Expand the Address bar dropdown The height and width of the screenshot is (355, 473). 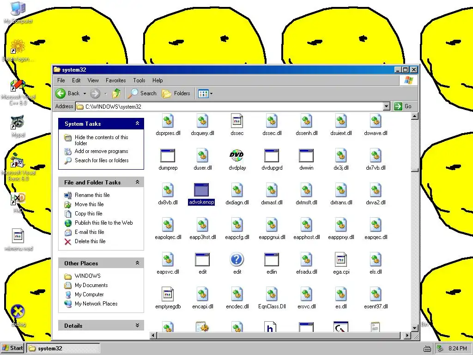pos(387,106)
